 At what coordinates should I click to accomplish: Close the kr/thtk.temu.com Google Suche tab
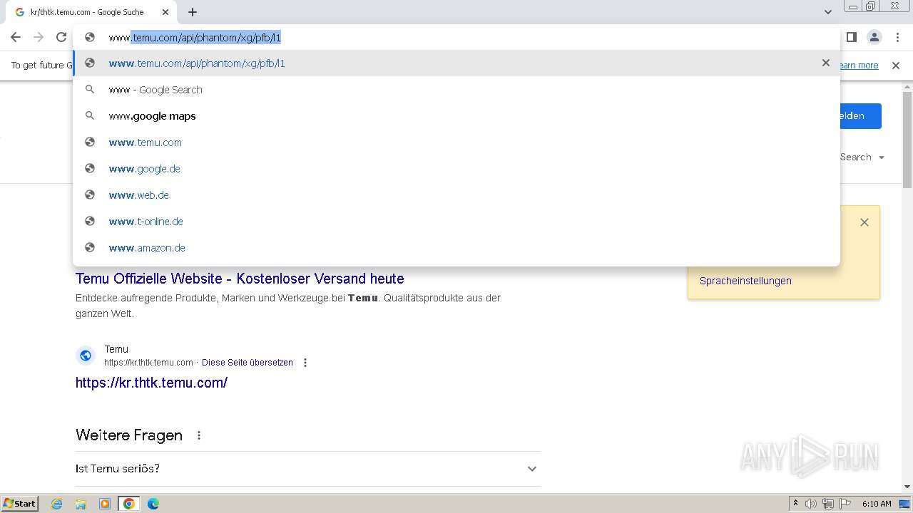tap(165, 12)
